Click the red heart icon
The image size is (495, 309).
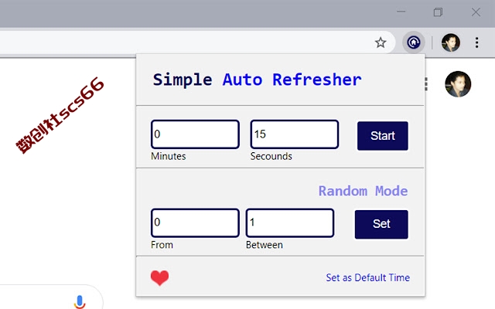159,278
